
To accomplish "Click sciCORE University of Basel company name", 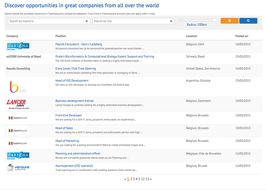I will (x=24, y=56).
